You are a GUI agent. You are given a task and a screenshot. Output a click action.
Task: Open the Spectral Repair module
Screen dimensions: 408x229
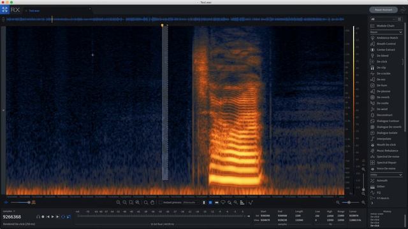[x=386, y=163]
